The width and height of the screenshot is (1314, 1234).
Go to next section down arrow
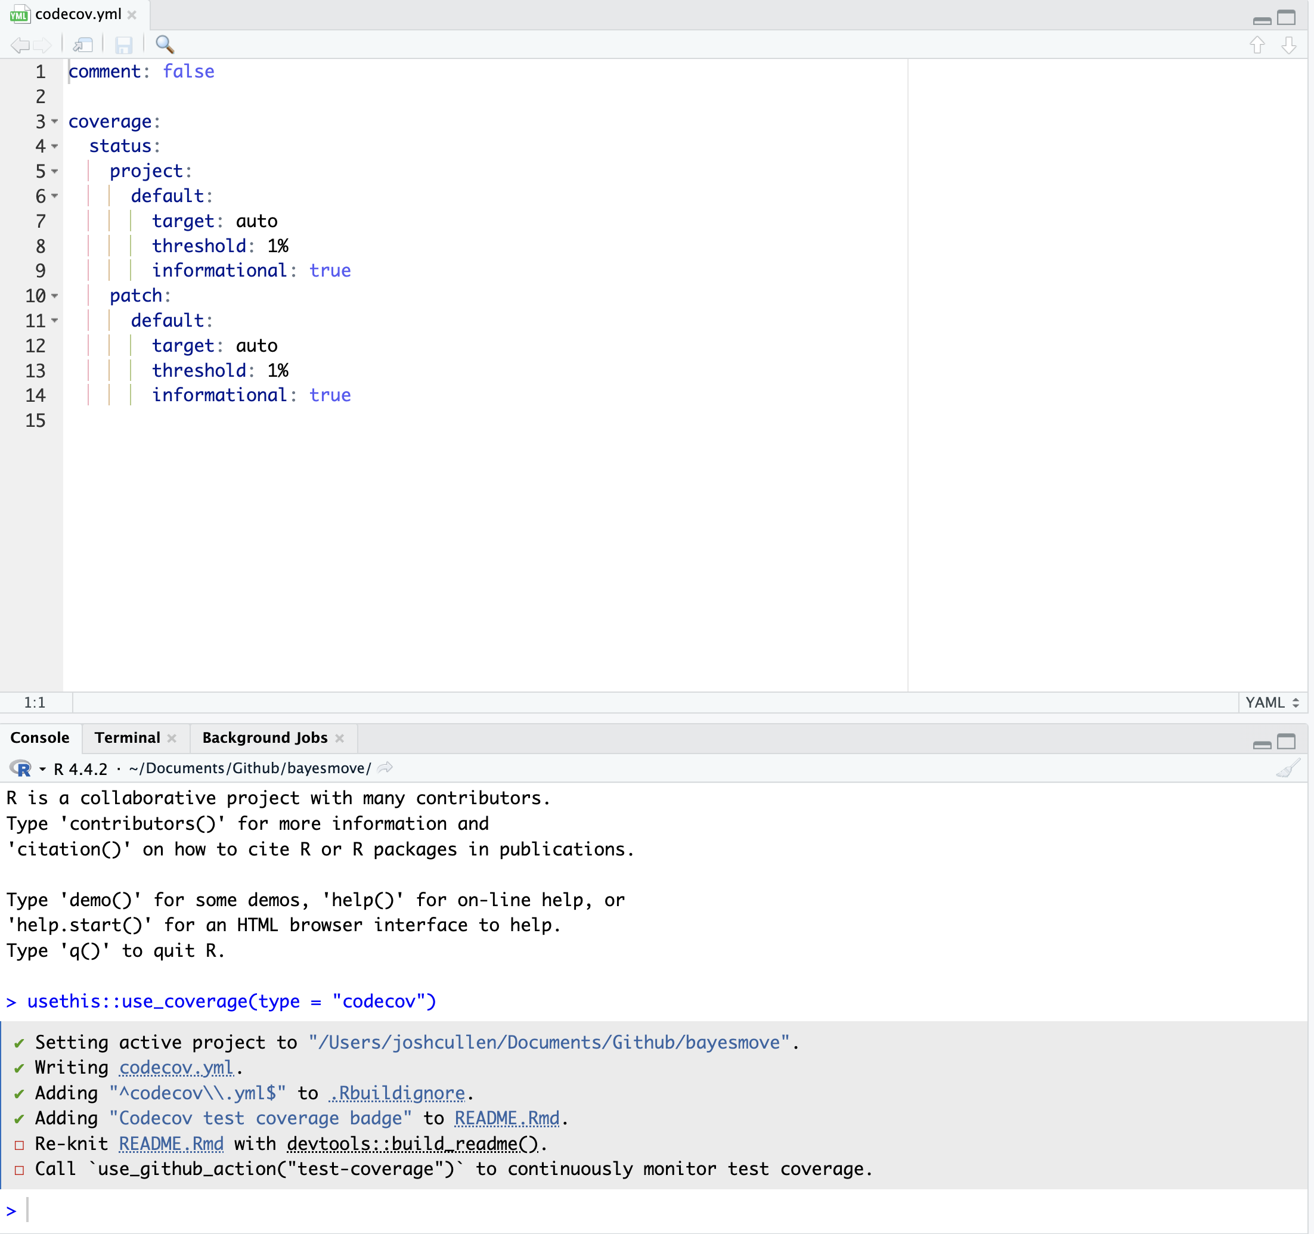click(x=1289, y=45)
